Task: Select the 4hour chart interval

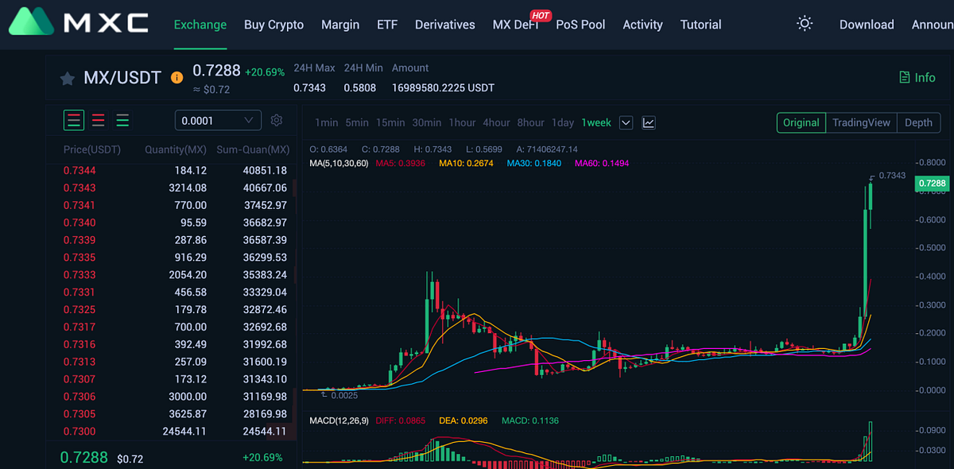Action: [497, 122]
